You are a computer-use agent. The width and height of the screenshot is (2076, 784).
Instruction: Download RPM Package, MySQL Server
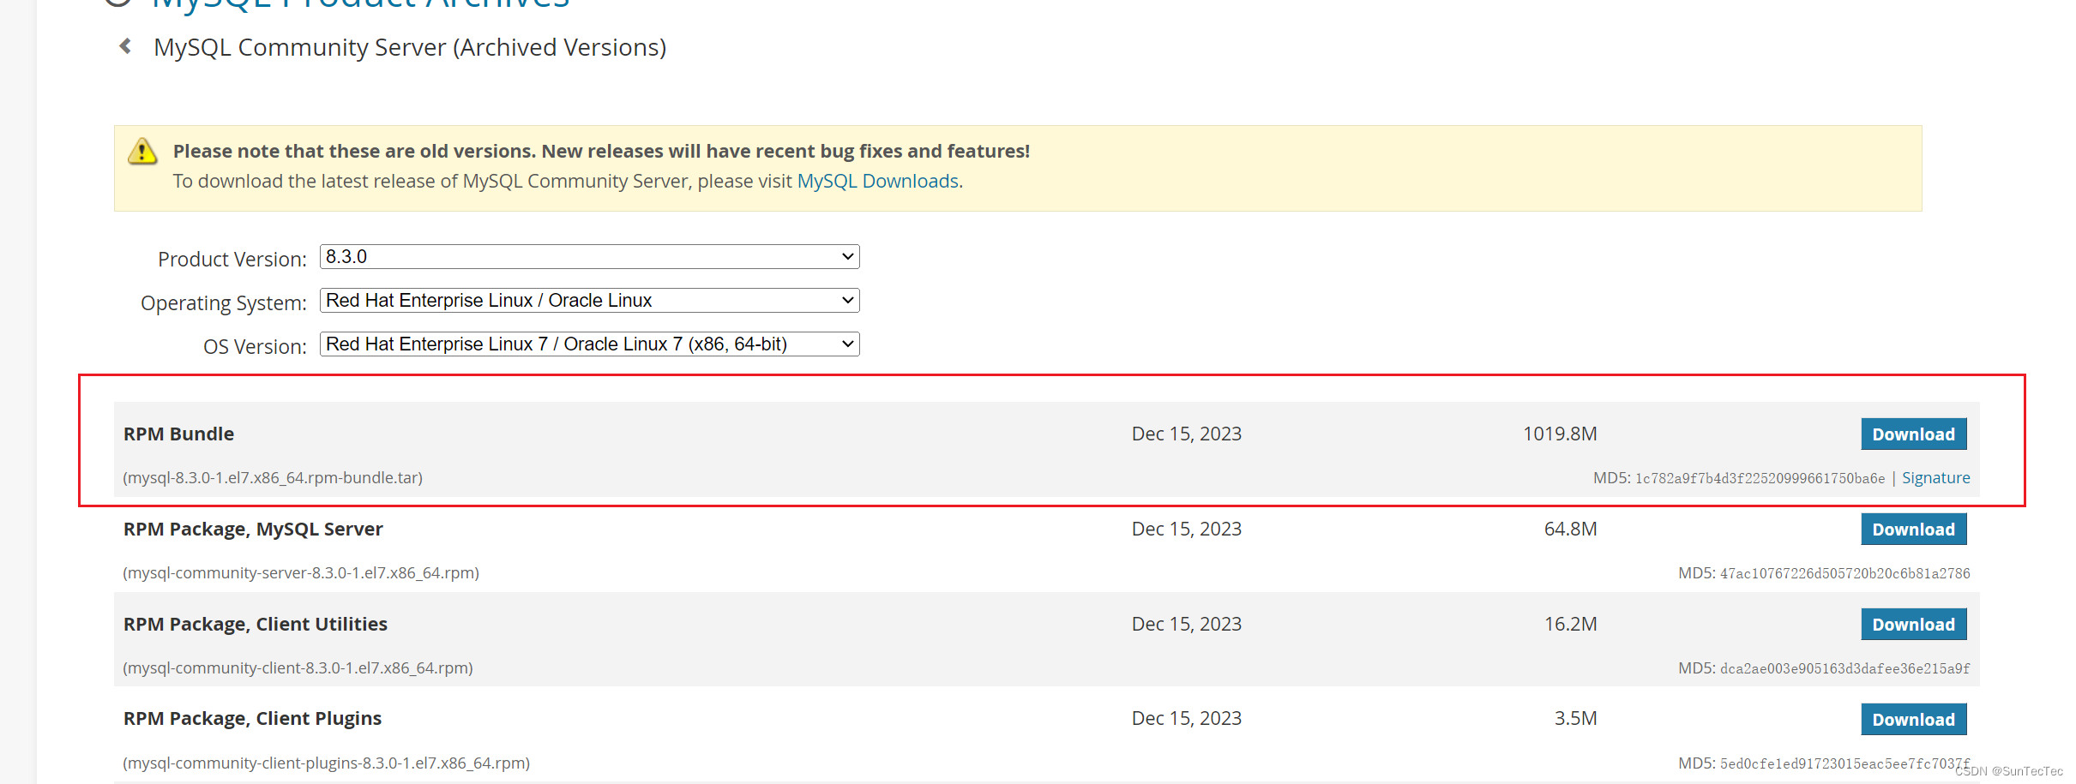pos(1913,530)
